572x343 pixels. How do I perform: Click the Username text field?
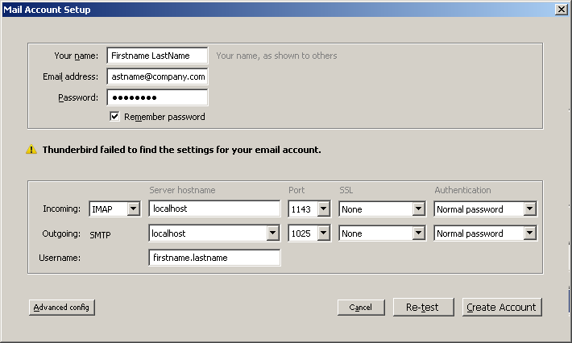coord(214,258)
